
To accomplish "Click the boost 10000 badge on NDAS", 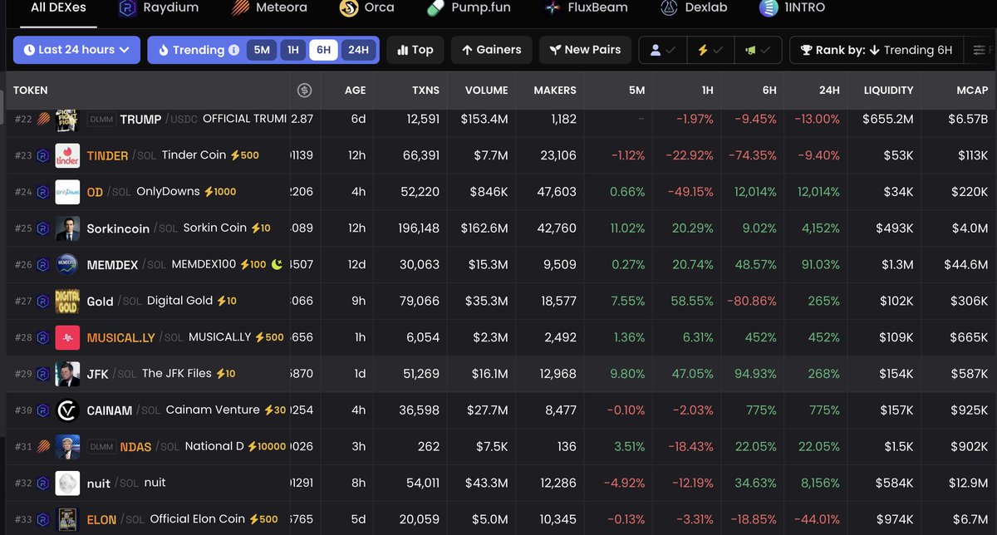I will coord(265,446).
